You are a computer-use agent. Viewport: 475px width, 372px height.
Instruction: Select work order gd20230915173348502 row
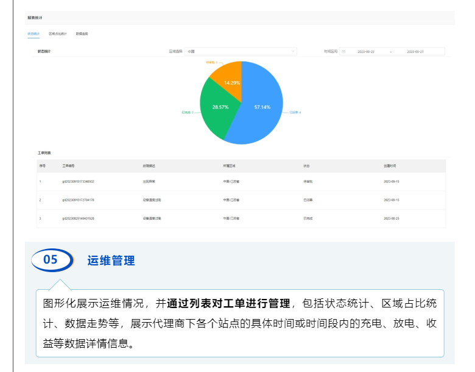(78, 181)
